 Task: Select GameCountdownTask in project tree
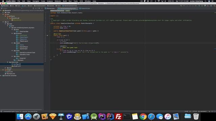(x=27, y=53)
